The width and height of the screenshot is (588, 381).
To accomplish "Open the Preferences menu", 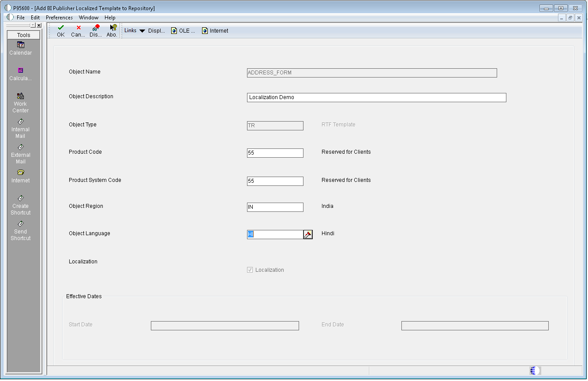I will pos(60,18).
